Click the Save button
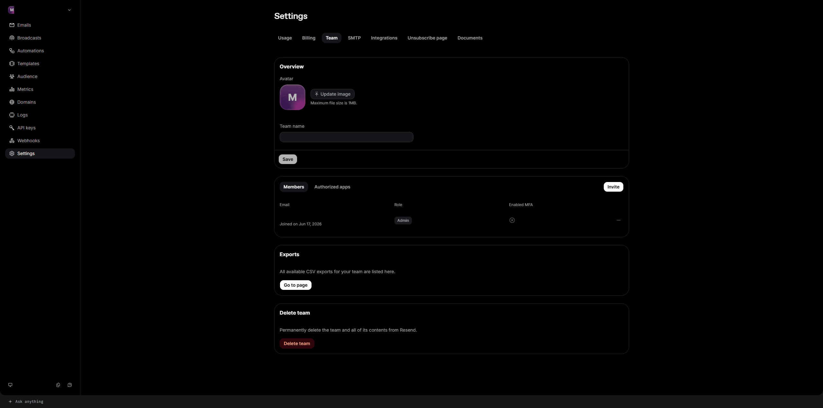823x408 pixels. (x=288, y=159)
